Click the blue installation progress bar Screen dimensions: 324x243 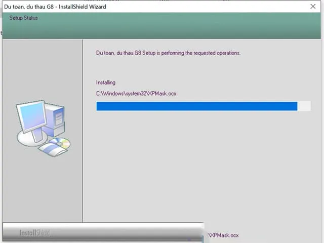click(204, 106)
